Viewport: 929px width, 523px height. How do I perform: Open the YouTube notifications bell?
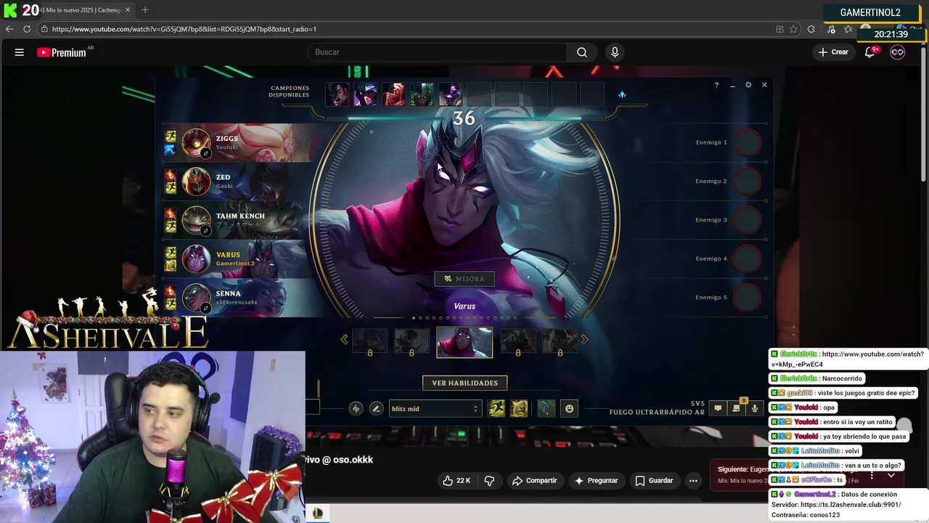tap(869, 52)
